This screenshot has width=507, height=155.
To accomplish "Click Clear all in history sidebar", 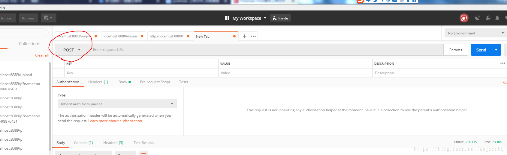I will coord(42,55).
